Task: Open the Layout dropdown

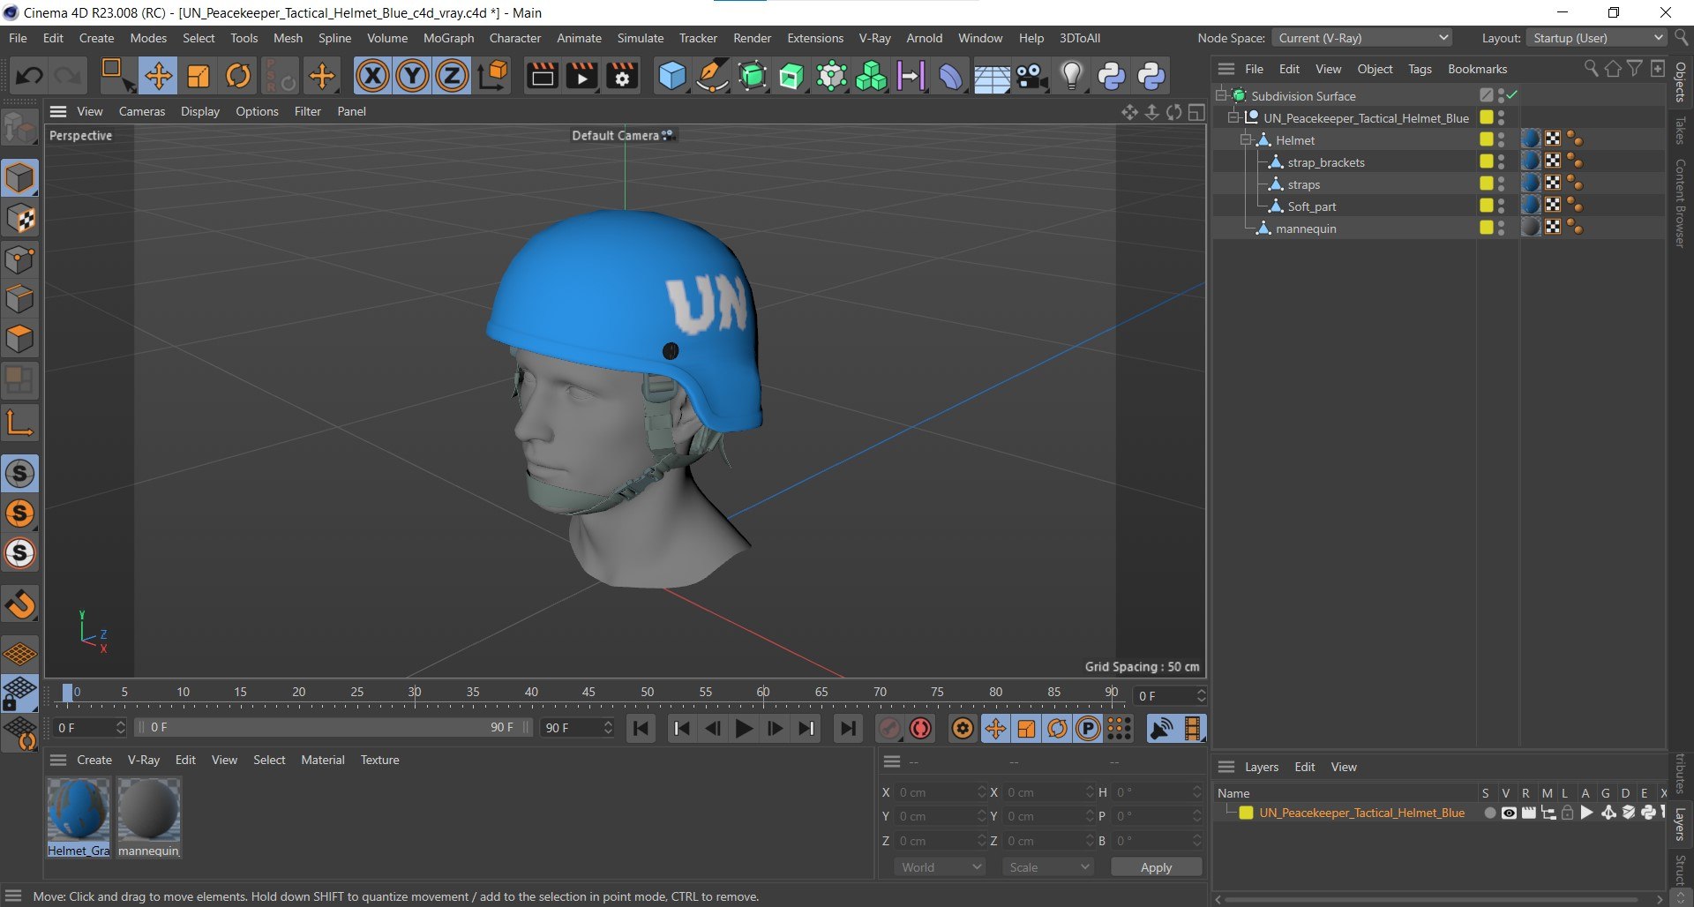Action: point(1595,38)
